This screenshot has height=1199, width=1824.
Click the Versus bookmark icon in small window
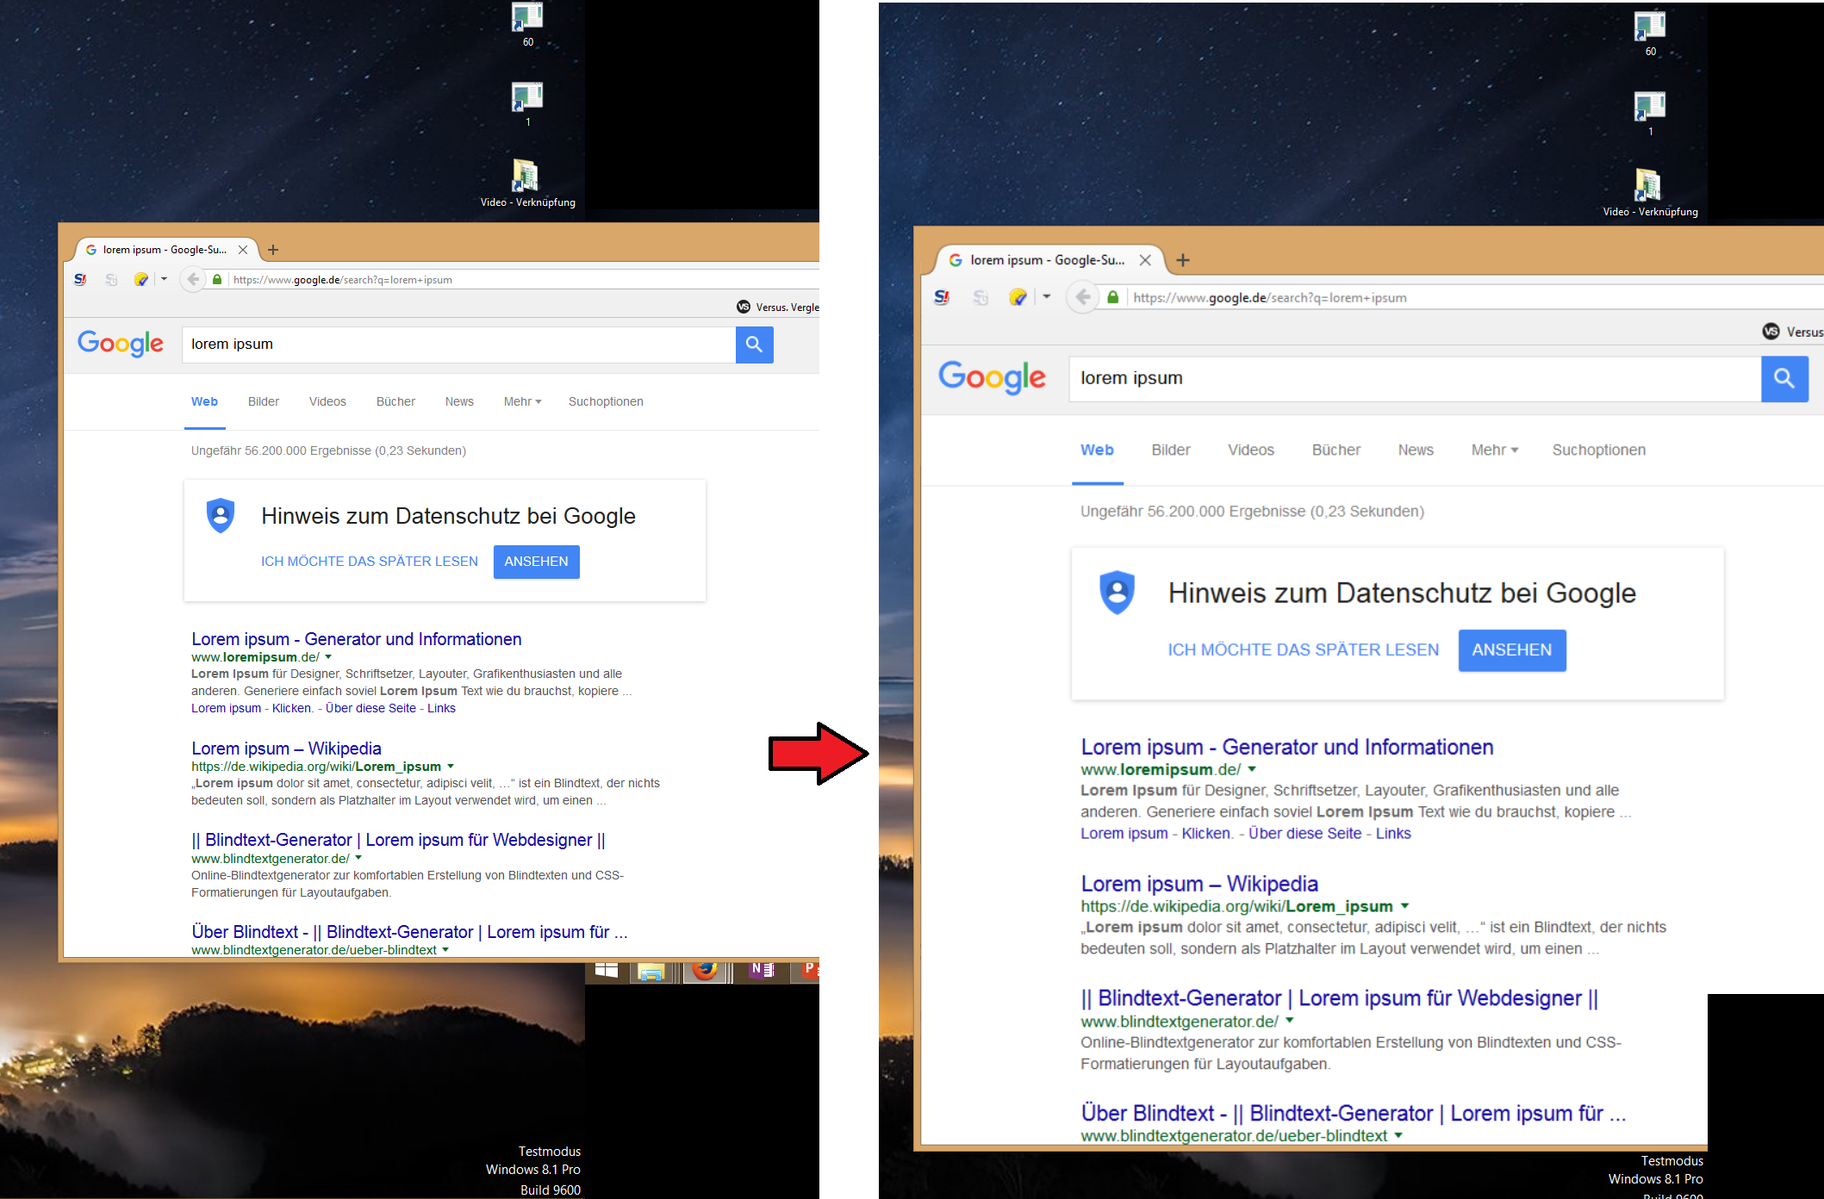pyautogui.click(x=744, y=307)
